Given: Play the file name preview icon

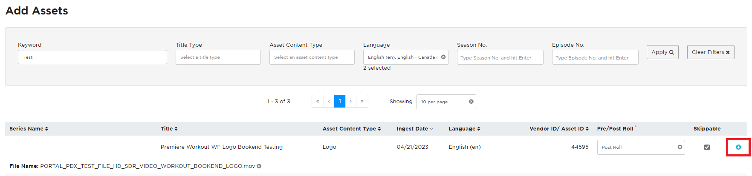Looking at the screenshot, I should (259, 166).
